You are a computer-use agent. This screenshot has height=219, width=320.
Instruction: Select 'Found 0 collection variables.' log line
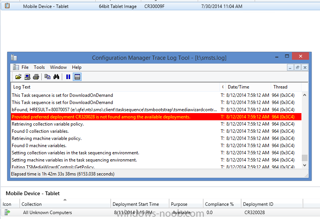click(156, 131)
